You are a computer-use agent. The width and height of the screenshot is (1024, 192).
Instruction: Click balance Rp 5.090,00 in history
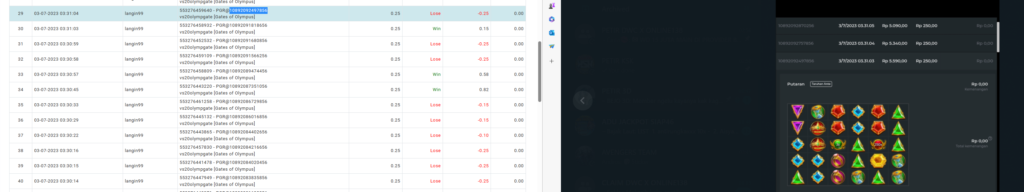point(894,26)
